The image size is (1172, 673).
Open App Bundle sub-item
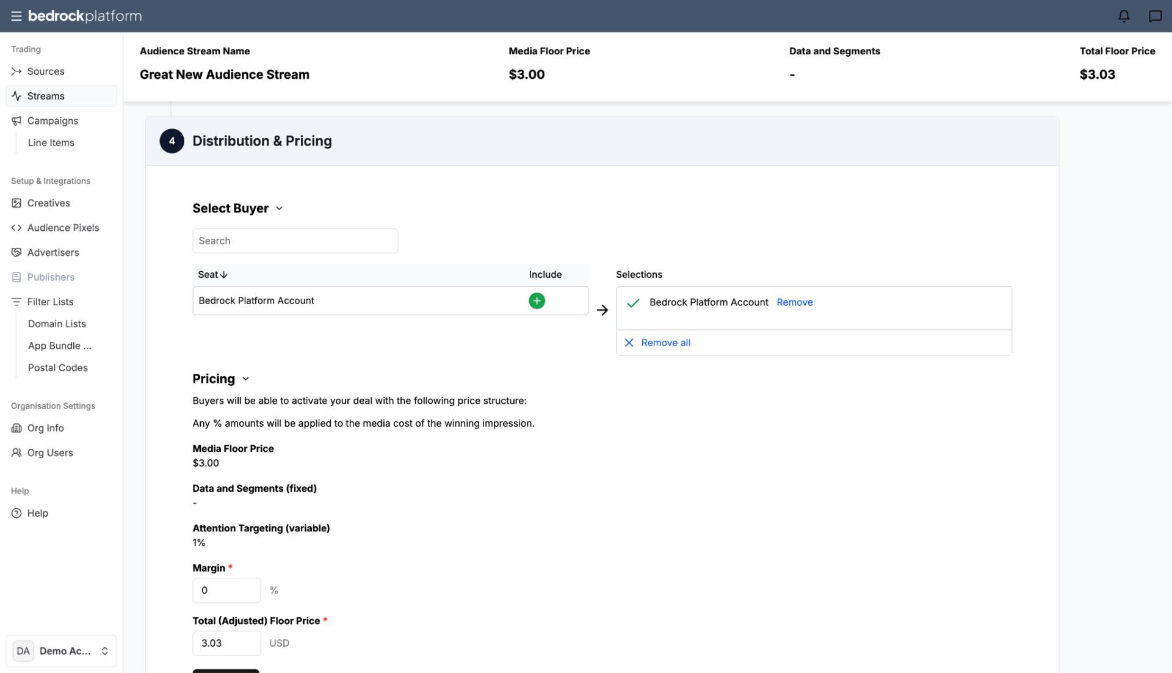click(60, 346)
